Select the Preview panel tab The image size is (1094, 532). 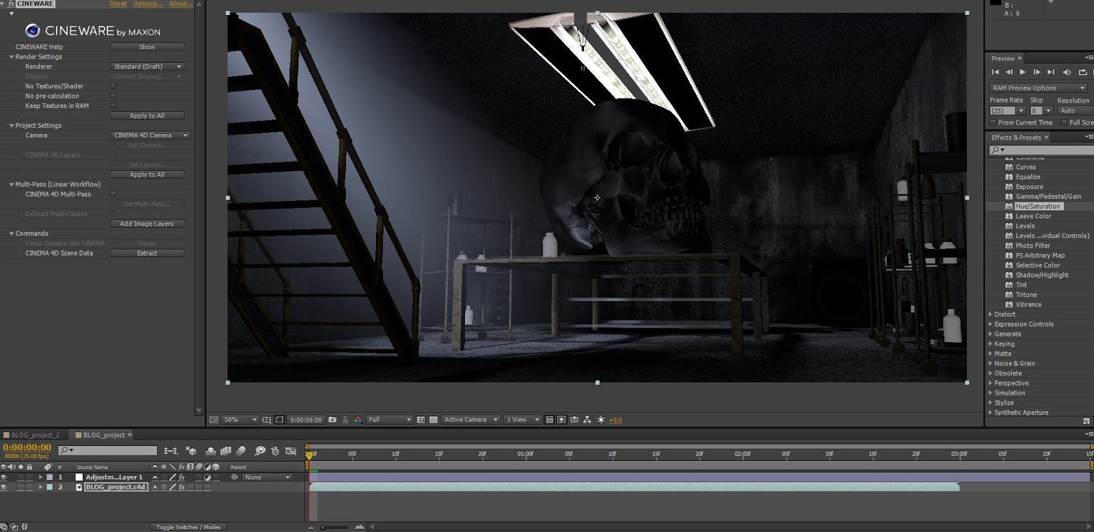1002,58
